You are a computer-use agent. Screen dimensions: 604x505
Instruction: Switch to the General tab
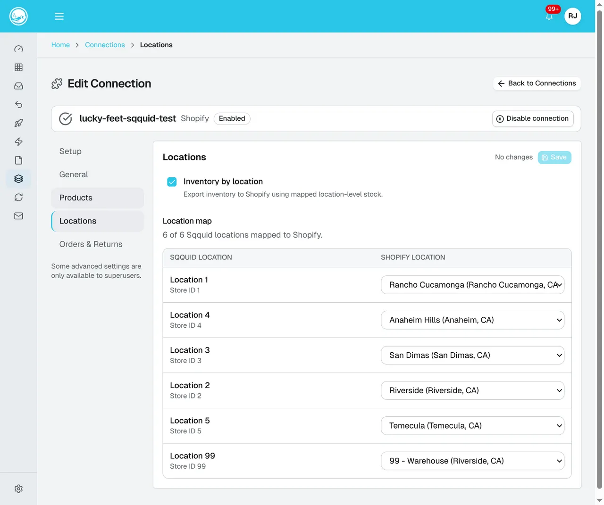click(x=98, y=174)
